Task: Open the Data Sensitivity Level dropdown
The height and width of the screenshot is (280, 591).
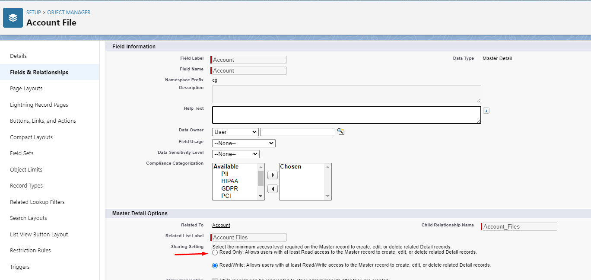Action: (x=235, y=154)
